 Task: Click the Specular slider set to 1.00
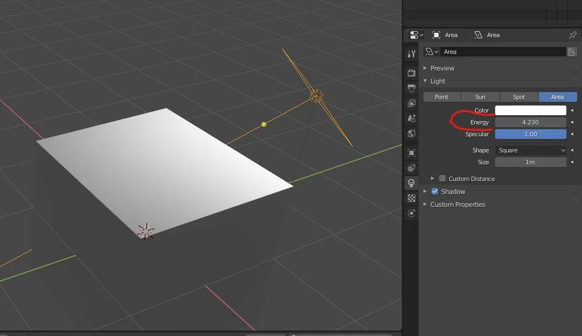[x=531, y=134]
